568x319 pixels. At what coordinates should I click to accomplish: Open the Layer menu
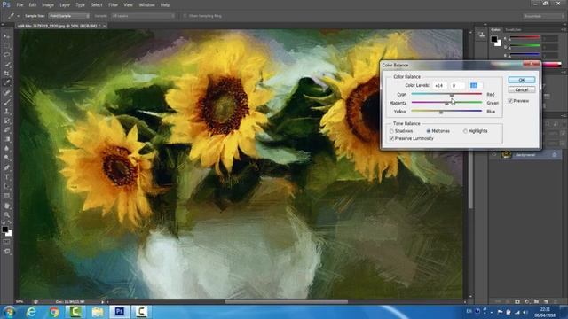coord(65,5)
